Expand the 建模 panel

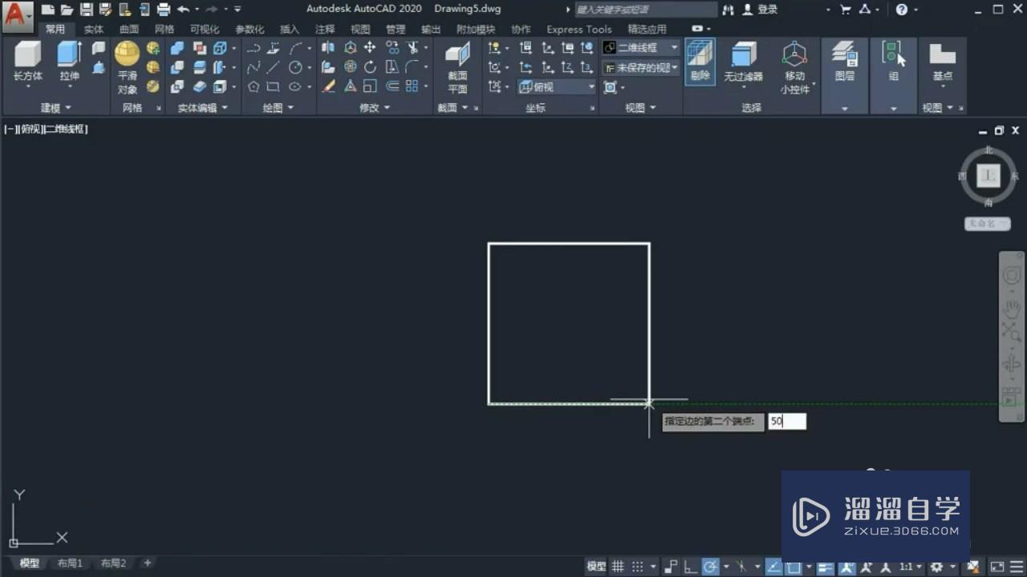55,107
